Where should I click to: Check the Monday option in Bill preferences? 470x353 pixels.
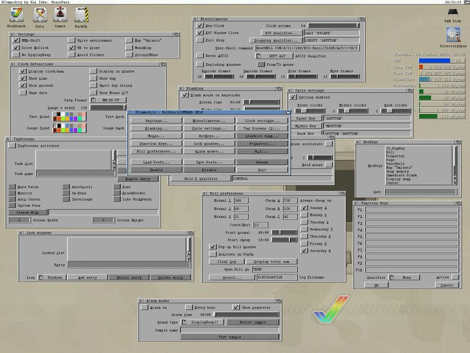pyautogui.click(x=305, y=214)
